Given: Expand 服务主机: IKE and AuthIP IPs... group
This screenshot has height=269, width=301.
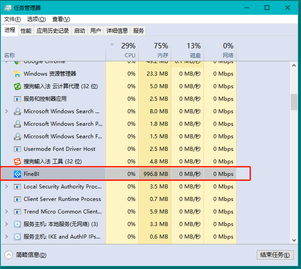Looking at the screenshot, I should 7,236.
